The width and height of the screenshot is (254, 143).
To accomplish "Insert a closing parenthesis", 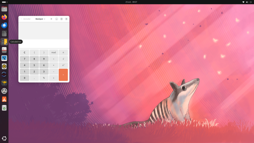I will (x=44, y=52).
